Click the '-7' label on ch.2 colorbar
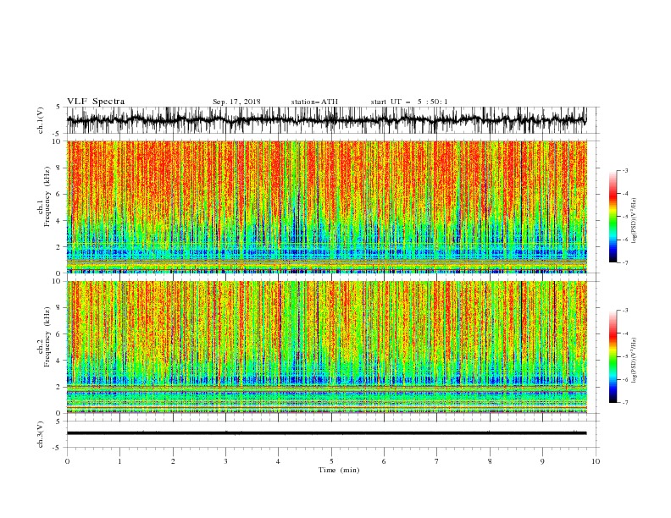 click(x=625, y=403)
